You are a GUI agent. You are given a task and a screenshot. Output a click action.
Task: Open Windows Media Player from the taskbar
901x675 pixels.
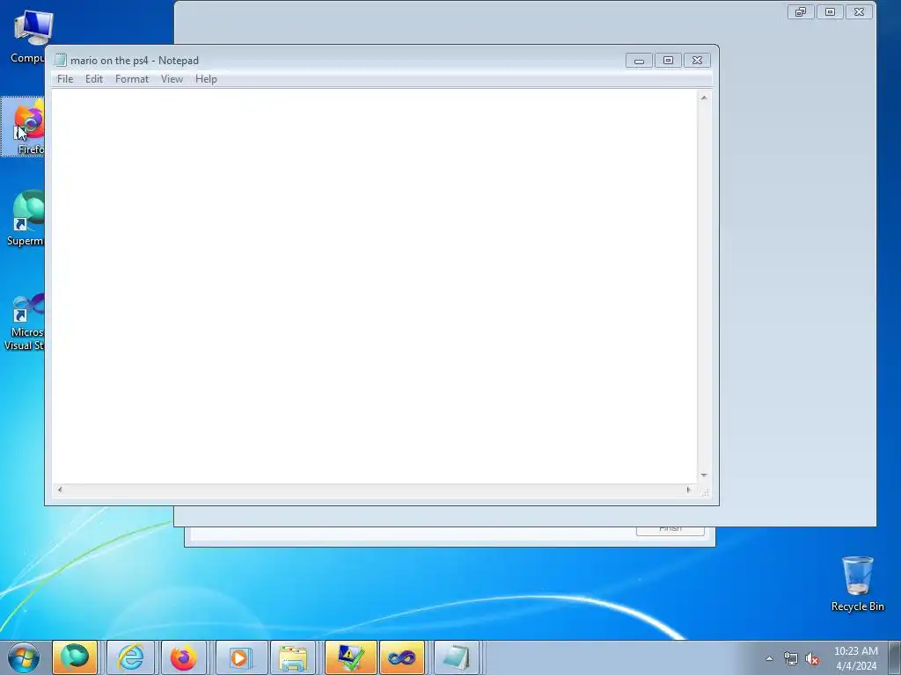coord(239,657)
